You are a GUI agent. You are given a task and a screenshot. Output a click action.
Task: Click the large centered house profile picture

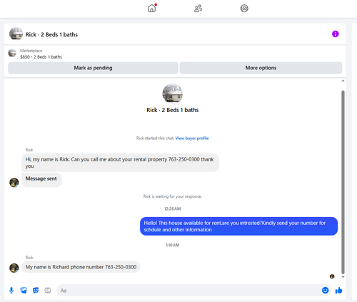pyautogui.click(x=173, y=94)
